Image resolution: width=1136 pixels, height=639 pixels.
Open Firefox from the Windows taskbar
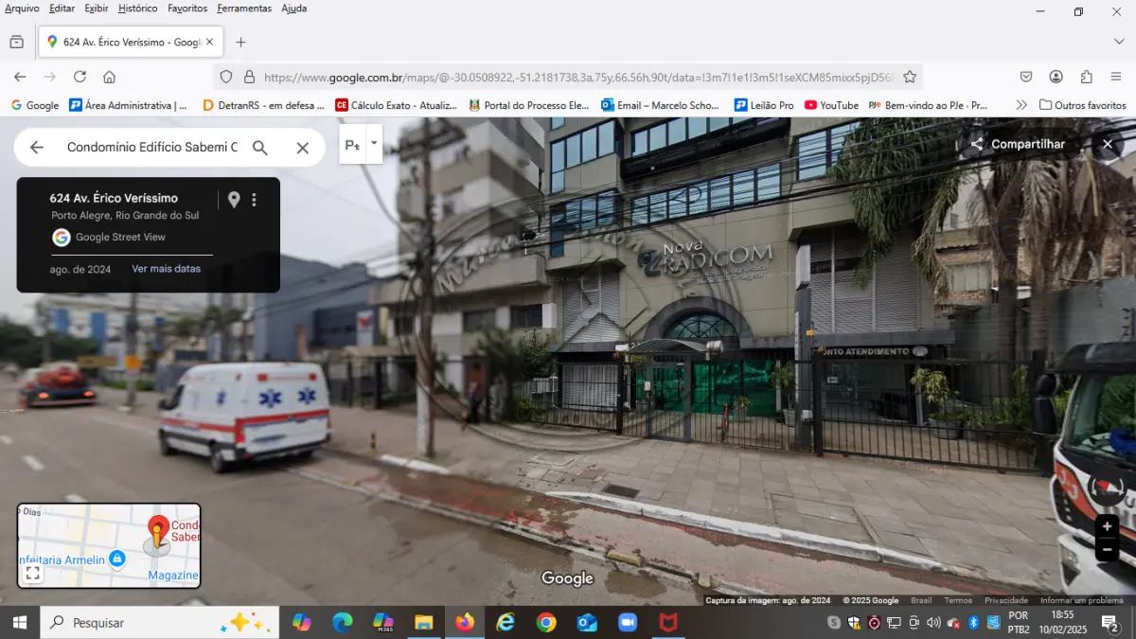pos(464,622)
